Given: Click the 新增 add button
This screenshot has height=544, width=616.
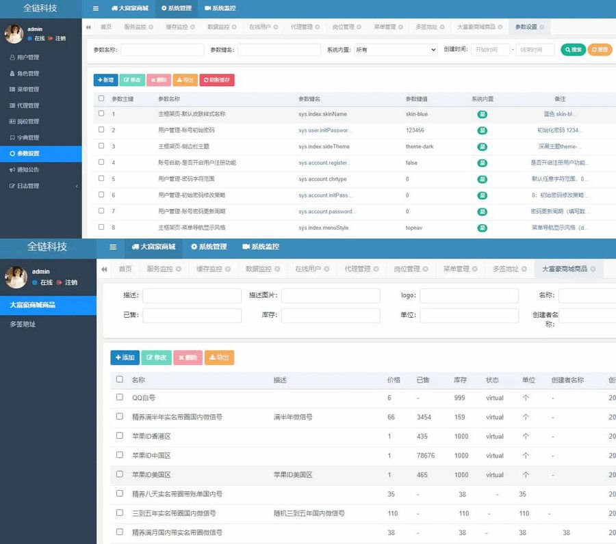Looking at the screenshot, I should click(x=105, y=79).
